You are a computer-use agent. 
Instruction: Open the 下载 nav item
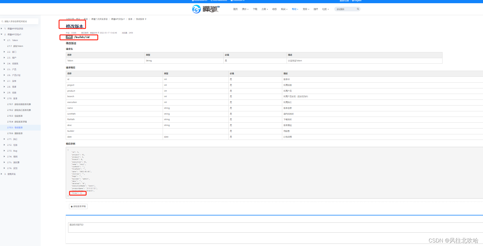255,9
